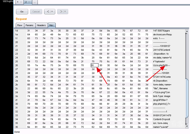Select ASCII text 'name="submit"'

[x=161, y=127]
